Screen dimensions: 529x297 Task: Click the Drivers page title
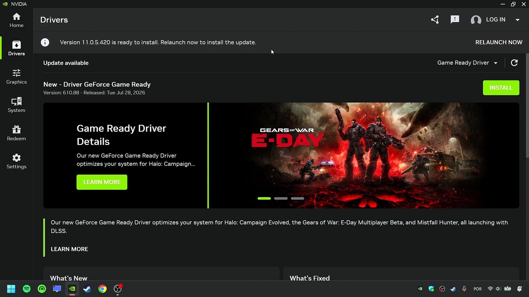(x=54, y=20)
